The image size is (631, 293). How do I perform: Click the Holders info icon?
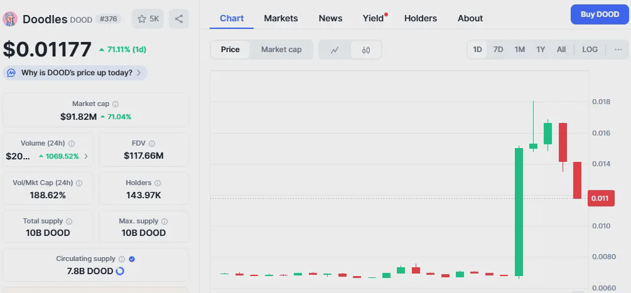pyautogui.click(x=158, y=183)
